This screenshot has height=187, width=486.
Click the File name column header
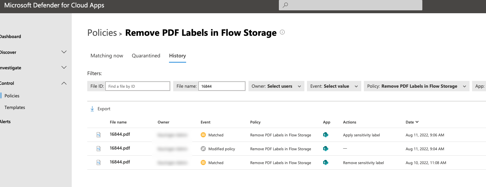point(118,122)
